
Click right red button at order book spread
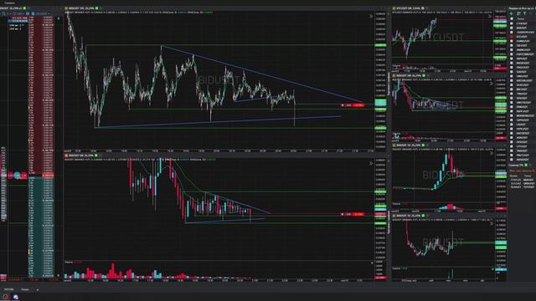click(x=23, y=176)
